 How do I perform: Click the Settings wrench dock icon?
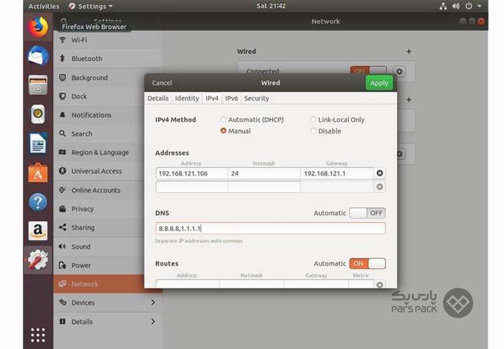[38, 260]
